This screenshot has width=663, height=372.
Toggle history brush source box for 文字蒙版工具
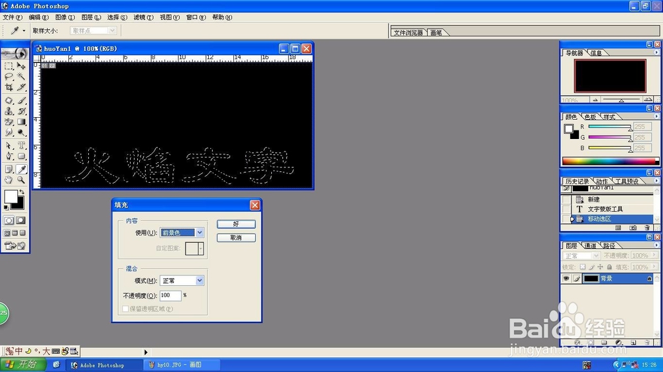click(566, 209)
